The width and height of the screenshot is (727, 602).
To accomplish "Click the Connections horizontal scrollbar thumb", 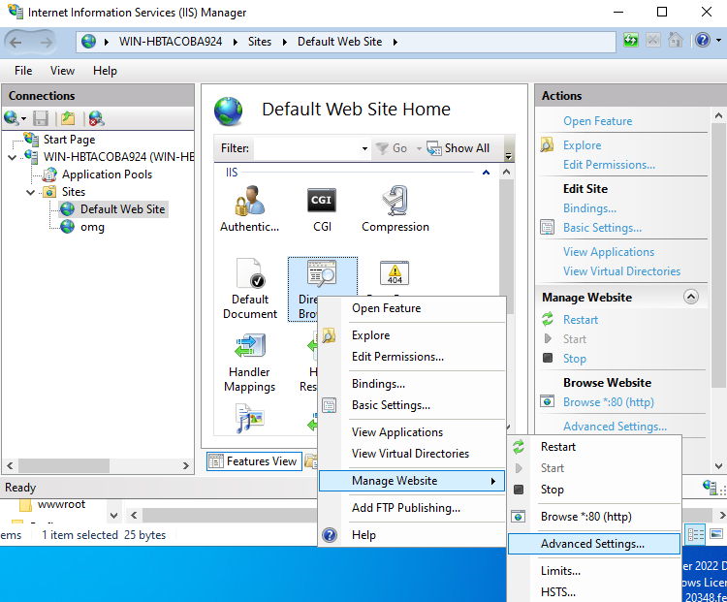I will 64,465.
